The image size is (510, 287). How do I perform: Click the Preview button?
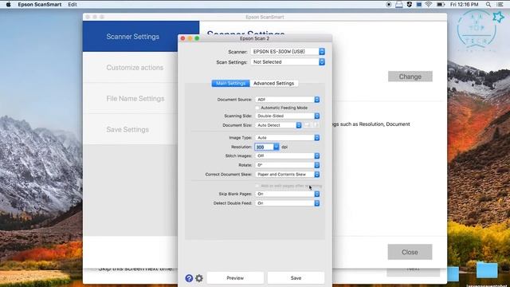tap(235, 278)
